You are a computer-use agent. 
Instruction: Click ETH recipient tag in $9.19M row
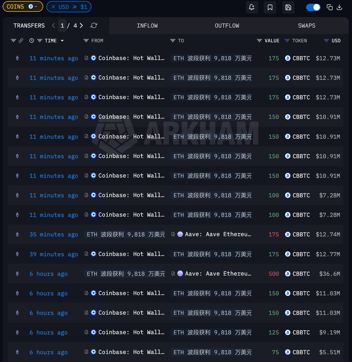[211, 332]
